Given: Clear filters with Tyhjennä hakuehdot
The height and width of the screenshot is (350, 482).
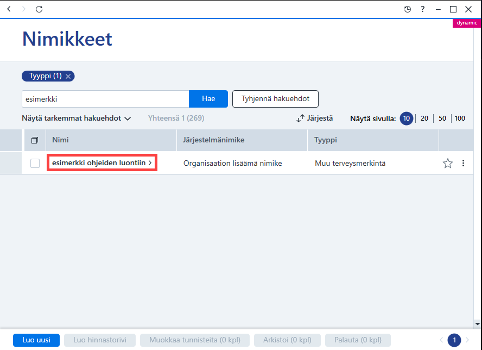Looking at the screenshot, I should pos(275,99).
